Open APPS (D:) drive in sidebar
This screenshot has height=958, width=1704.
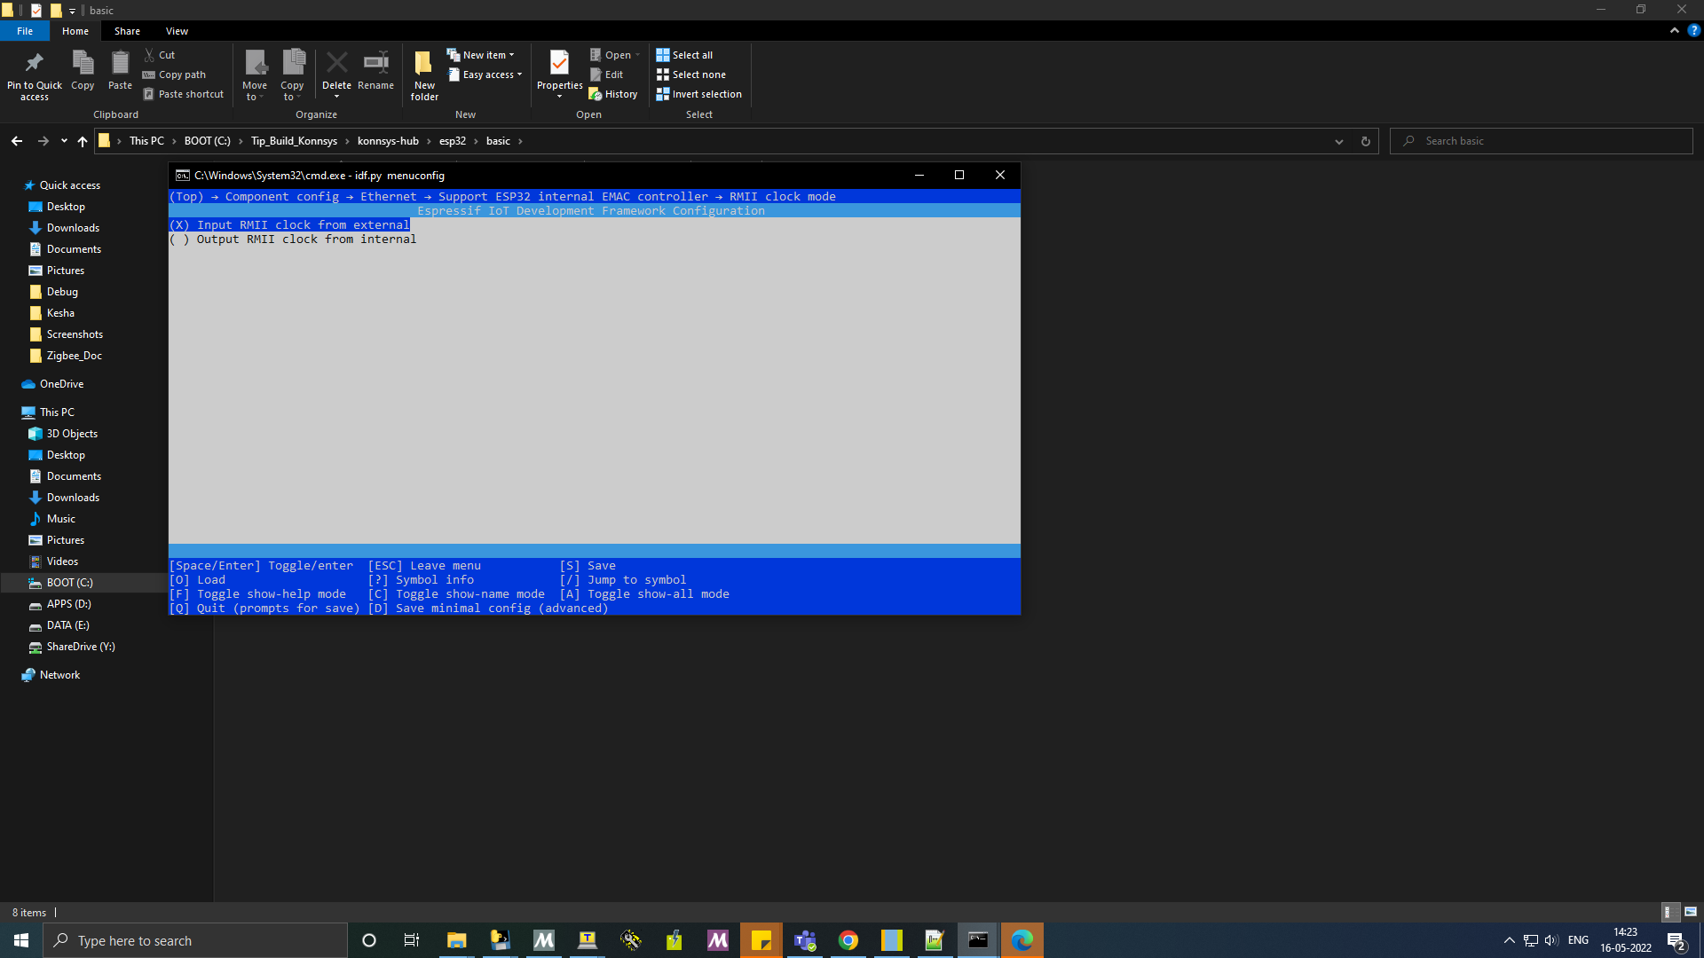68,604
